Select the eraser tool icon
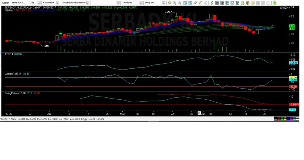Viewport: 304px width, 160px height. (x=195, y=3)
